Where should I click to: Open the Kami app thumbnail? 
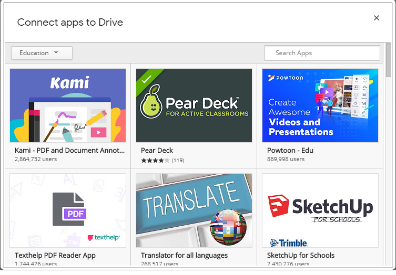tap(68, 105)
